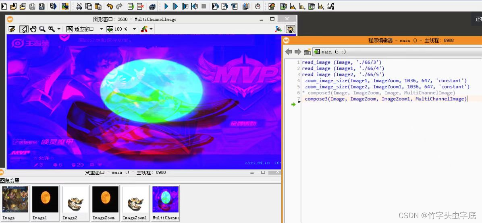Open the 适应窗口 fit-window dropdown
Viewport: 482px width, 223px height.
click(x=102, y=29)
